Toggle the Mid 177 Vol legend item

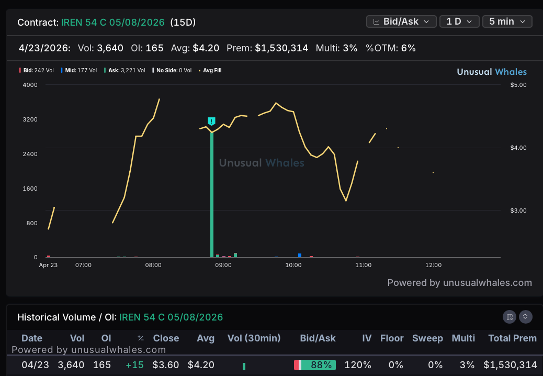pos(79,70)
